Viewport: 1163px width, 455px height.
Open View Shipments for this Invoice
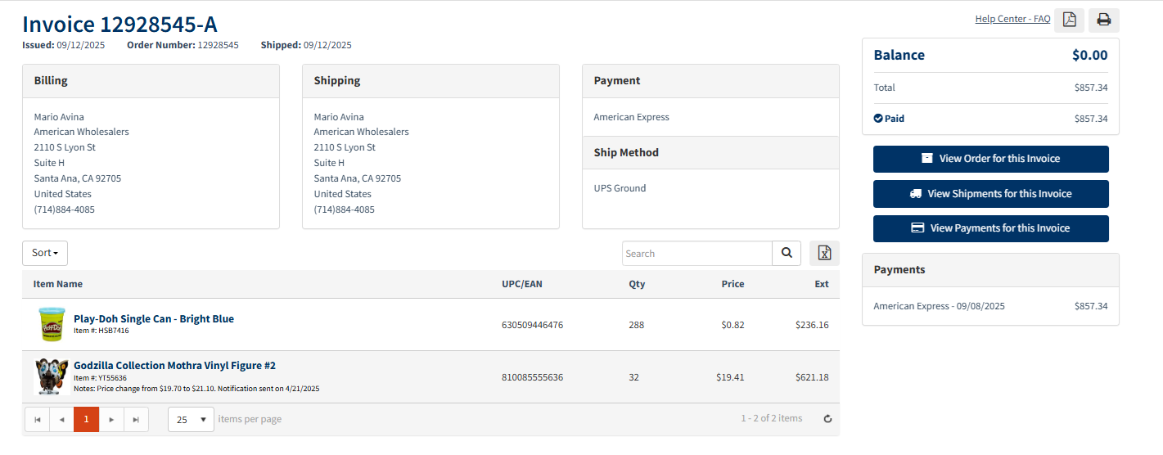point(990,194)
